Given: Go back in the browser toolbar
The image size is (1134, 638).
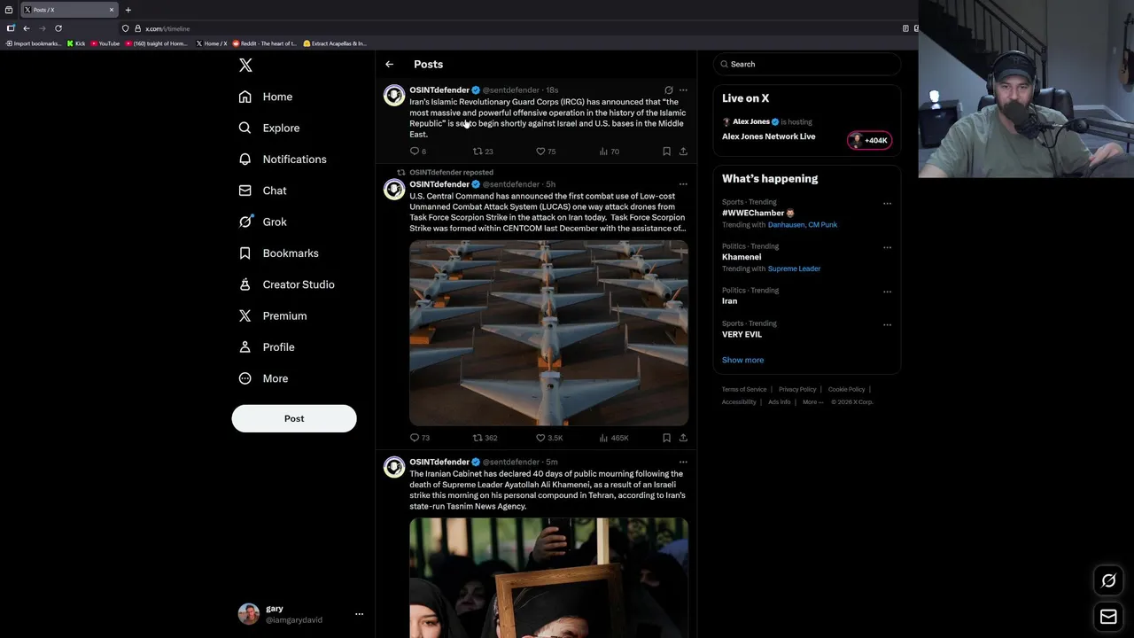Looking at the screenshot, I should click(x=27, y=28).
